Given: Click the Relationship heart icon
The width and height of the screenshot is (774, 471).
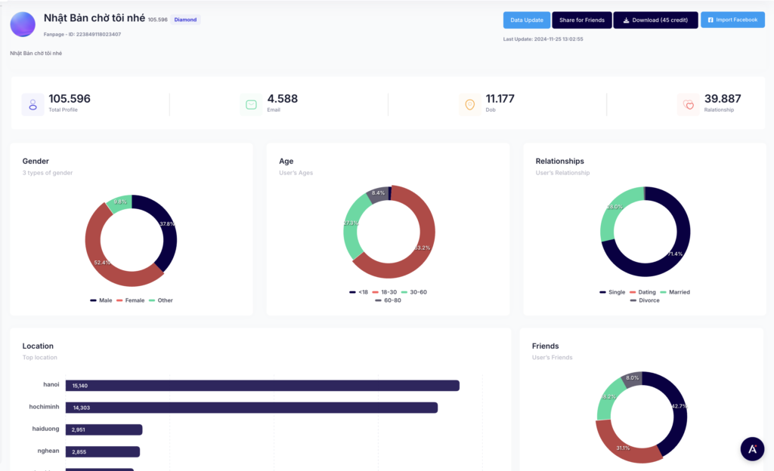Looking at the screenshot, I should tap(688, 105).
